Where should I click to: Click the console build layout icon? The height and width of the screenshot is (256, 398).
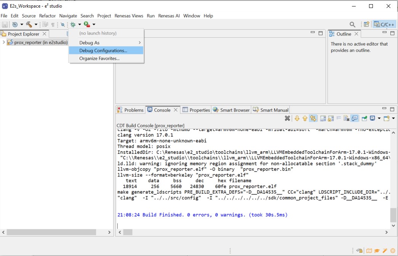(323, 118)
